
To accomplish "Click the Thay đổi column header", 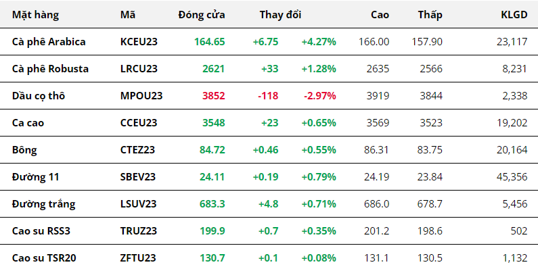I will point(280,14).
